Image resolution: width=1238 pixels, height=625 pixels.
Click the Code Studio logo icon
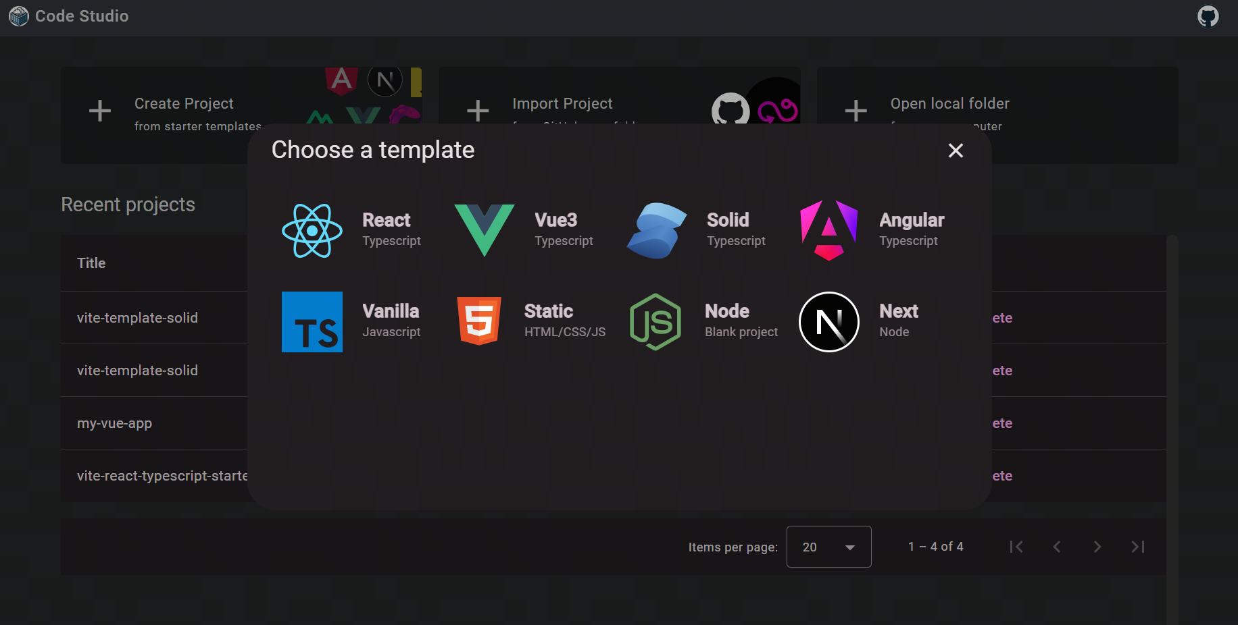tap(19, 16)
